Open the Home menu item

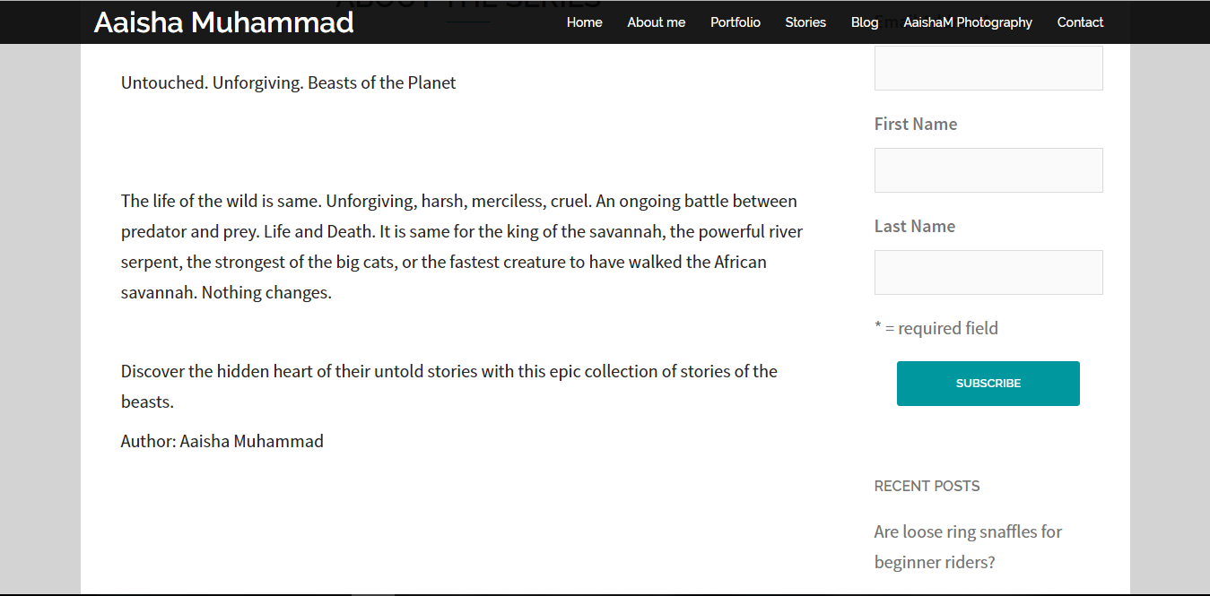click(x=584, y=22)
